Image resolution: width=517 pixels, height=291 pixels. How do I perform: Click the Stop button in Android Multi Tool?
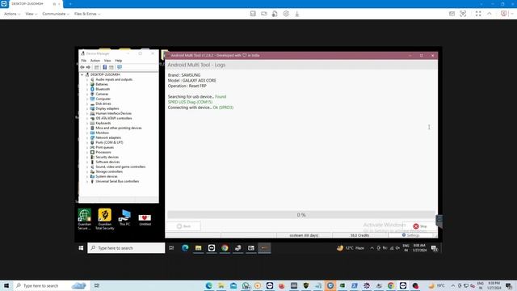(420, 226)
